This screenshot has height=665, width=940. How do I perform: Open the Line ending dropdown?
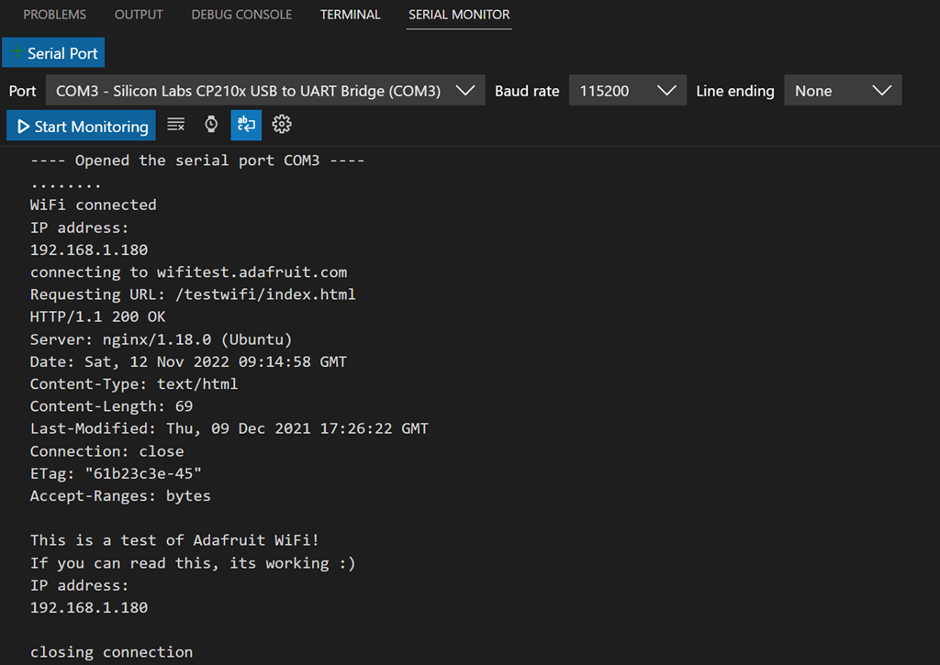[x=842, y=91]
